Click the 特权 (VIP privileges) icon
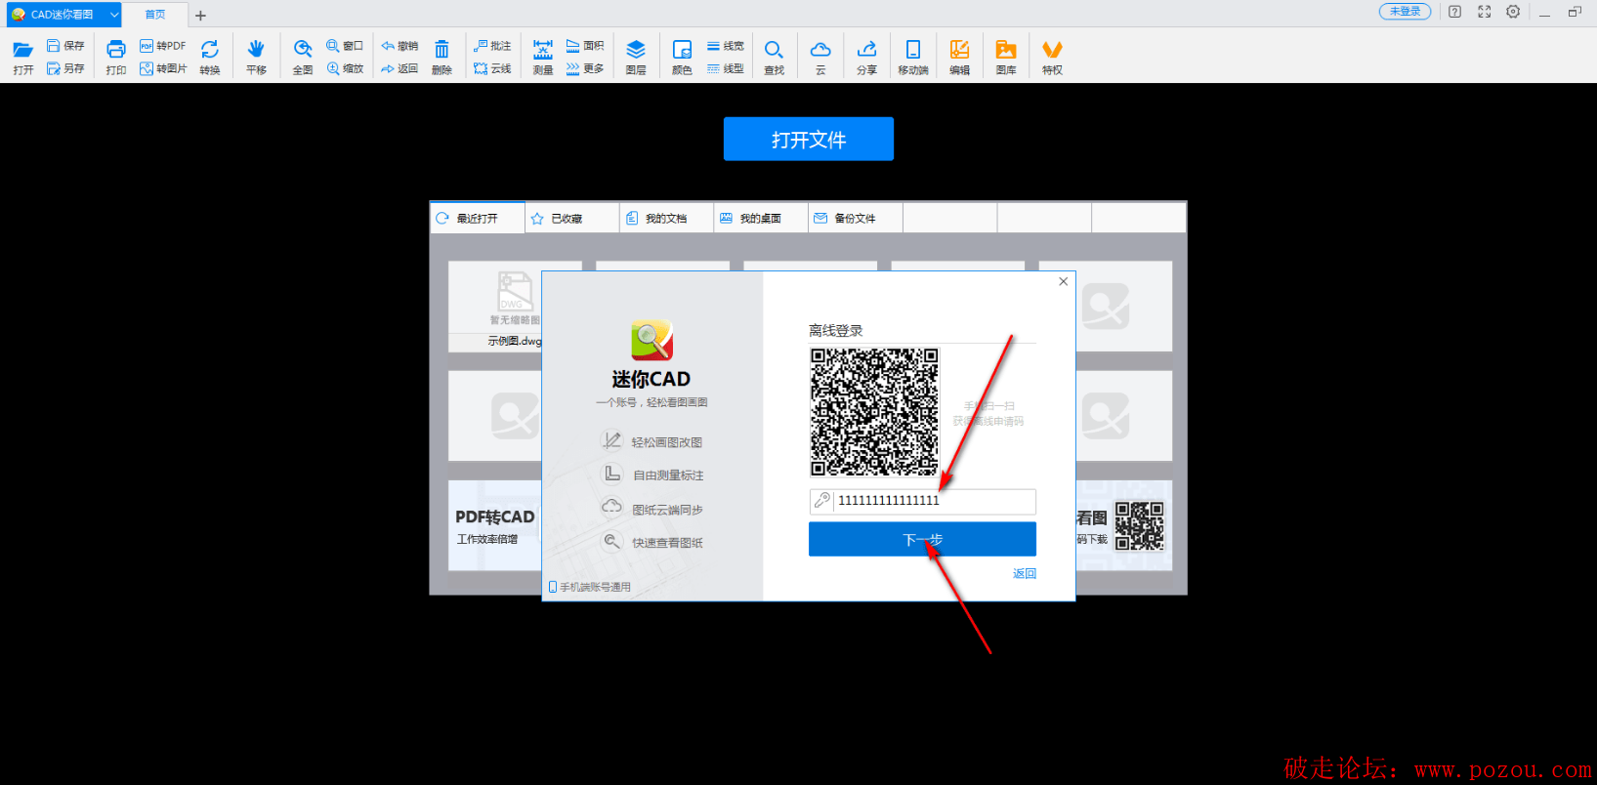1597x785 pixels. tap(1052, 57)
